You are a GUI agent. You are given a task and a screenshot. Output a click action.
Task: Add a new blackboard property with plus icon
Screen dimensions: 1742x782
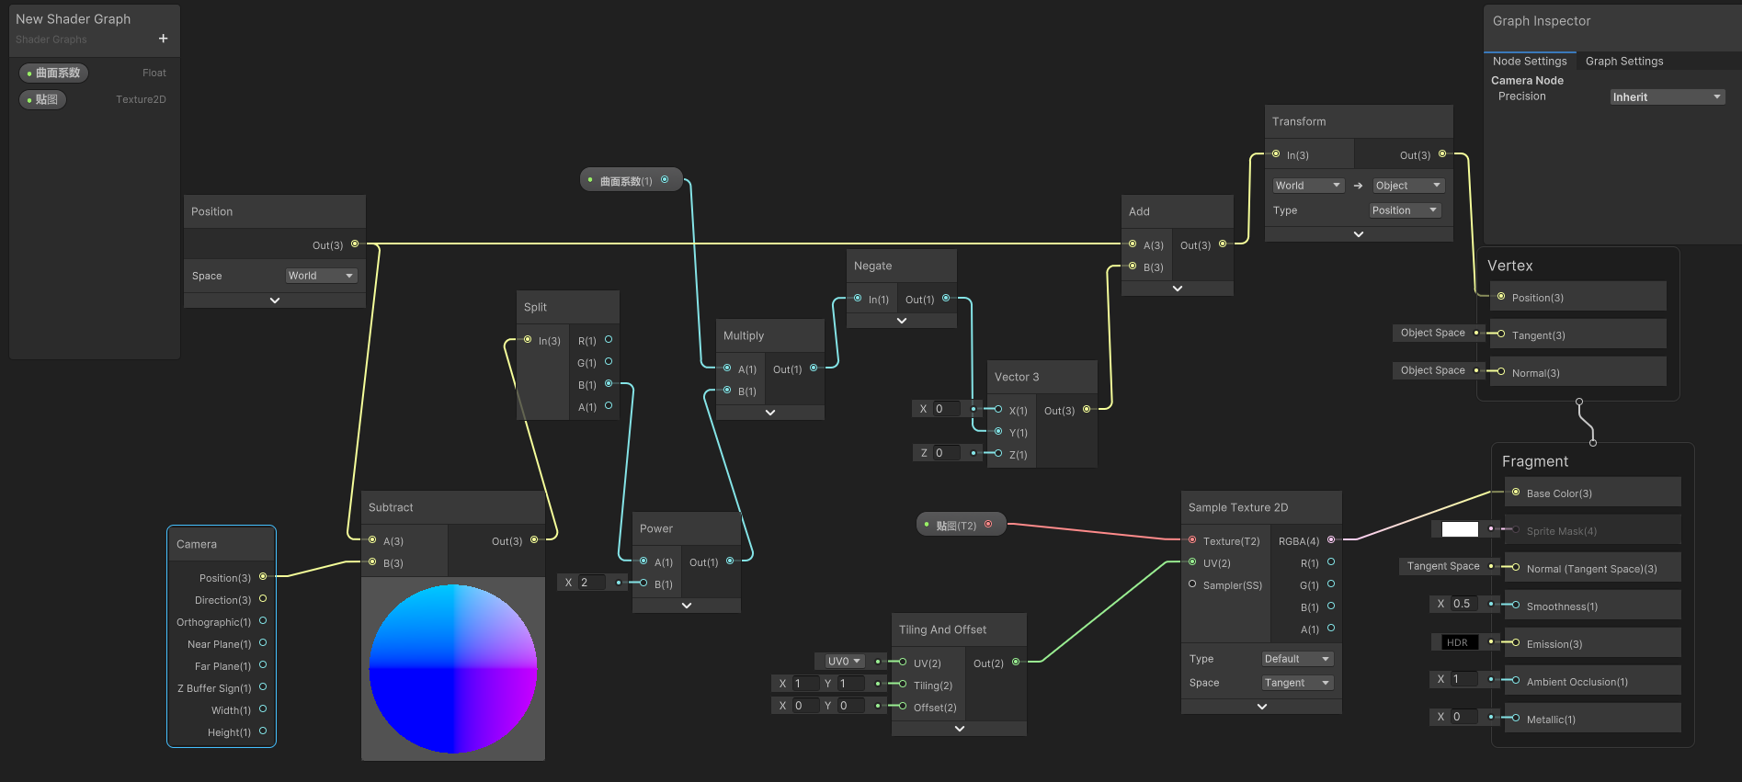click(x=163, y=39)
